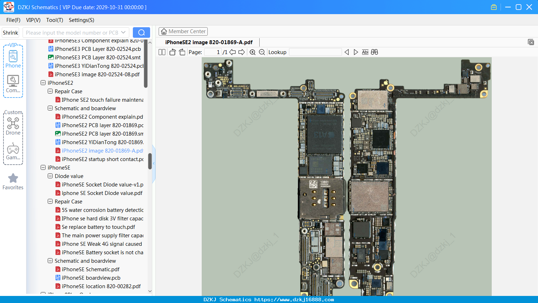The width and height of the screenshot is (538, 303).
Task: Open the Computer category in the VIP sidebar
Action: click(13, 84)
